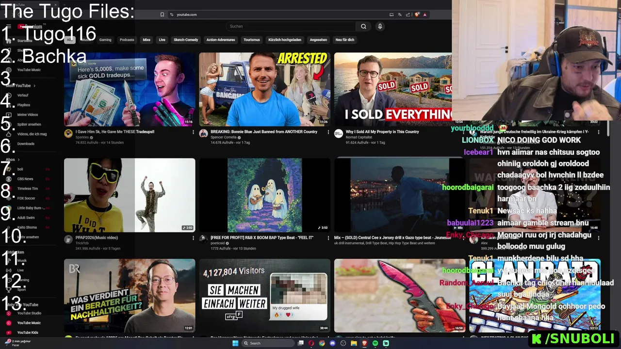Select the Sketch-Comedy filter chip
The width and height of the screenshot is (621, 349).
tap(186, 40)
